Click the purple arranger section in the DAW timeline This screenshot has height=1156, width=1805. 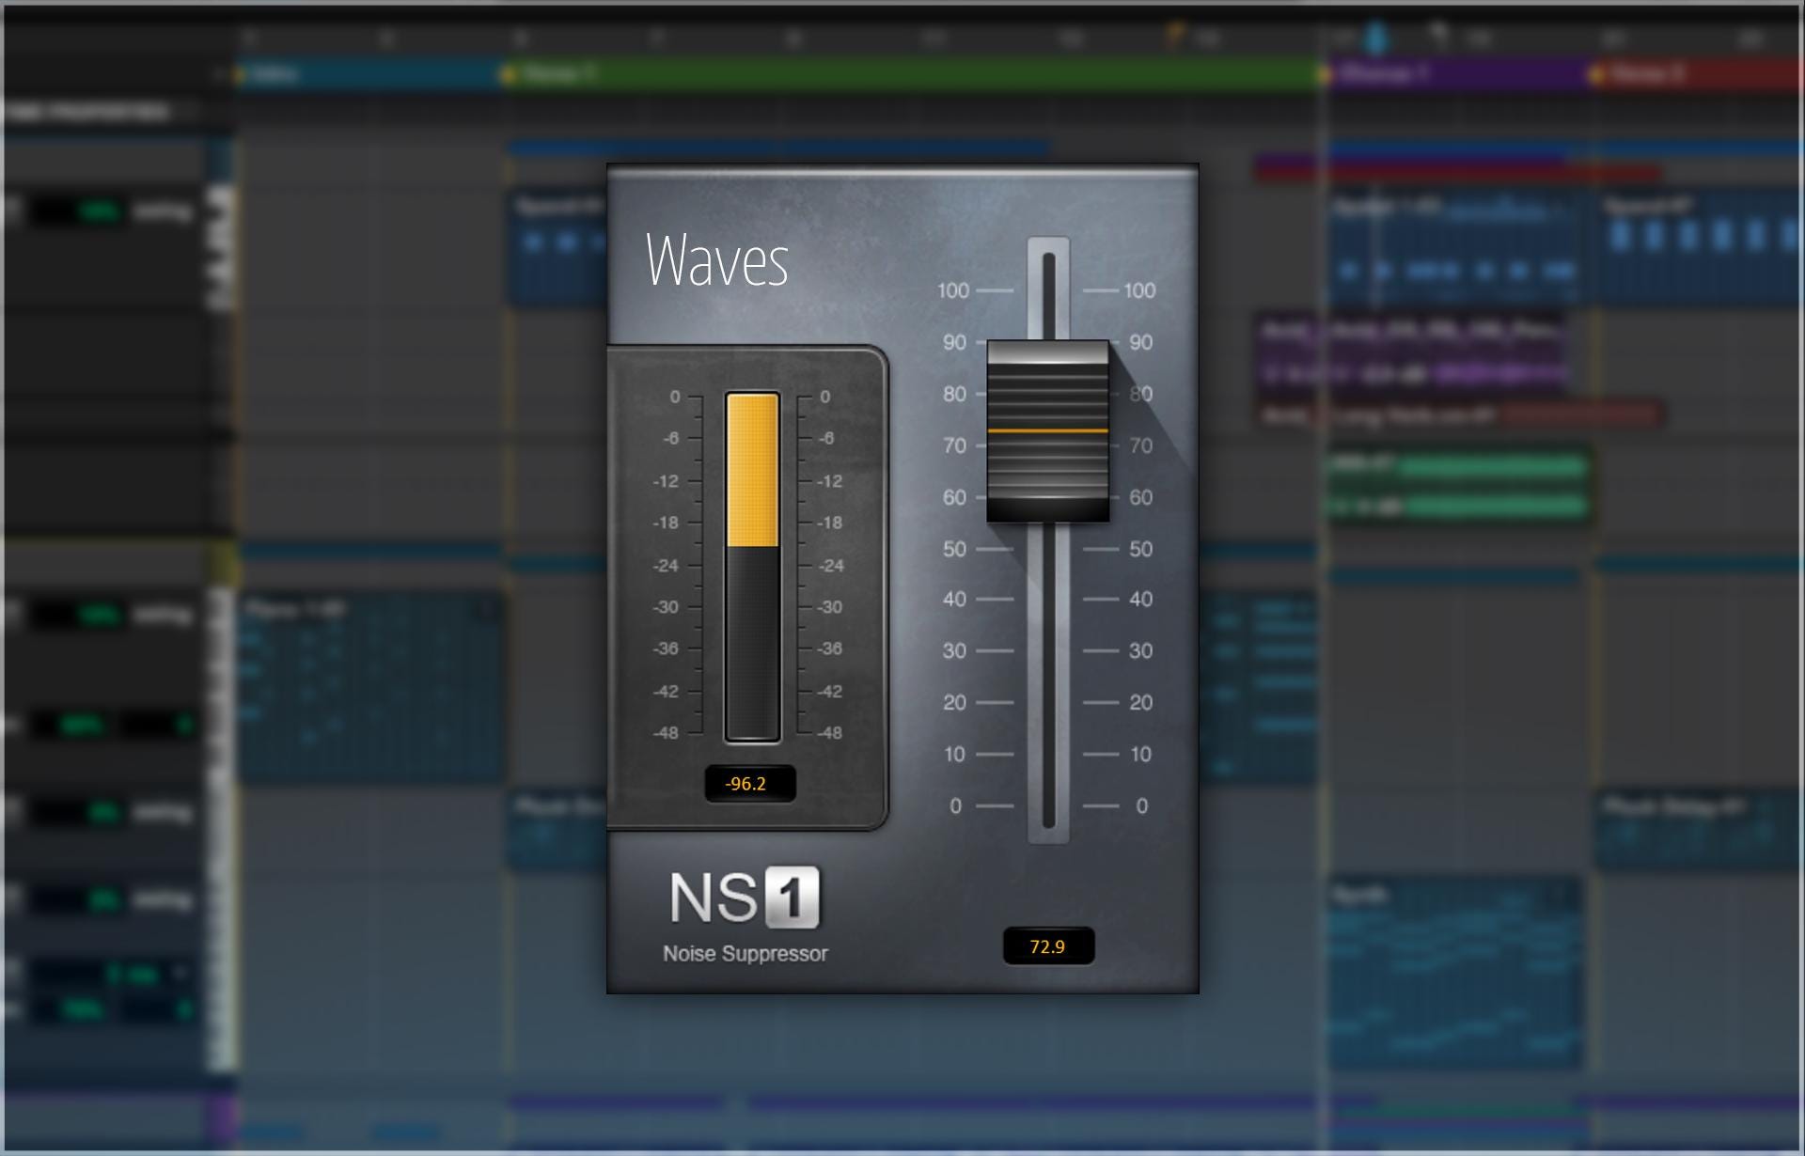click(x=1457, y=74)
